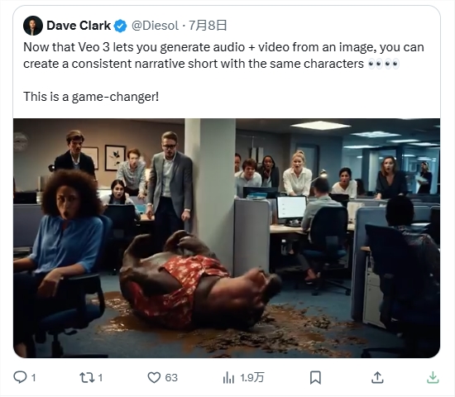Viewport: 455px width, 397px height.
Task: Open the reply comment icon
Action: click(x=20, y=377)
